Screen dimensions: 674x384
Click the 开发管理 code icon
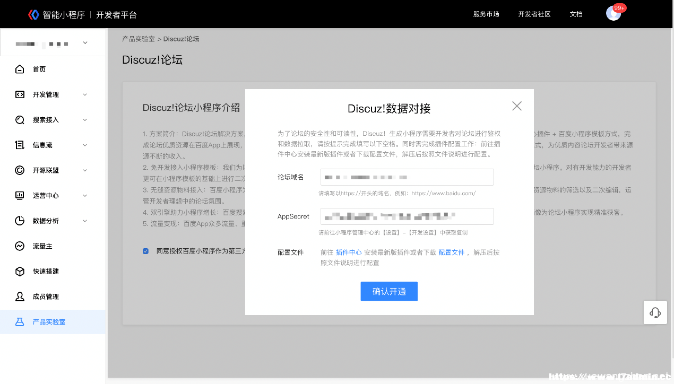point(20,94)
